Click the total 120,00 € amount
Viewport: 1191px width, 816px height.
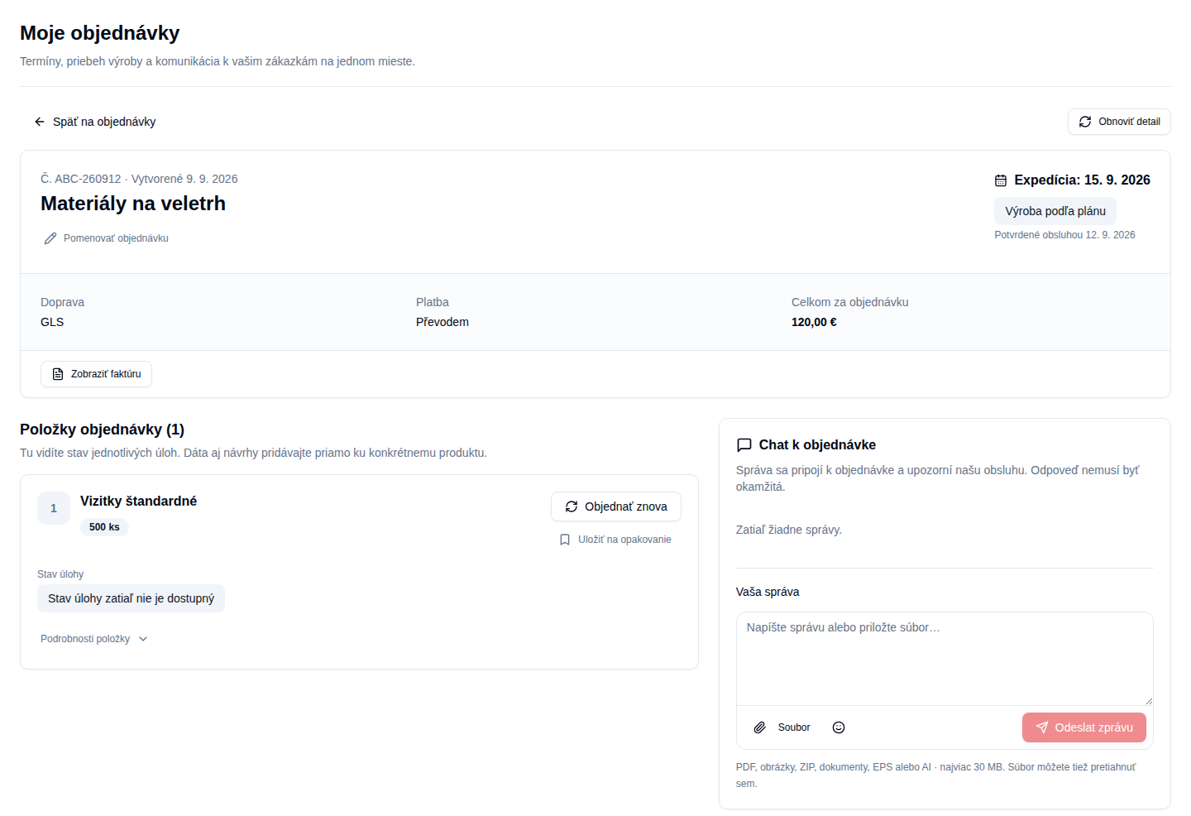814,322
